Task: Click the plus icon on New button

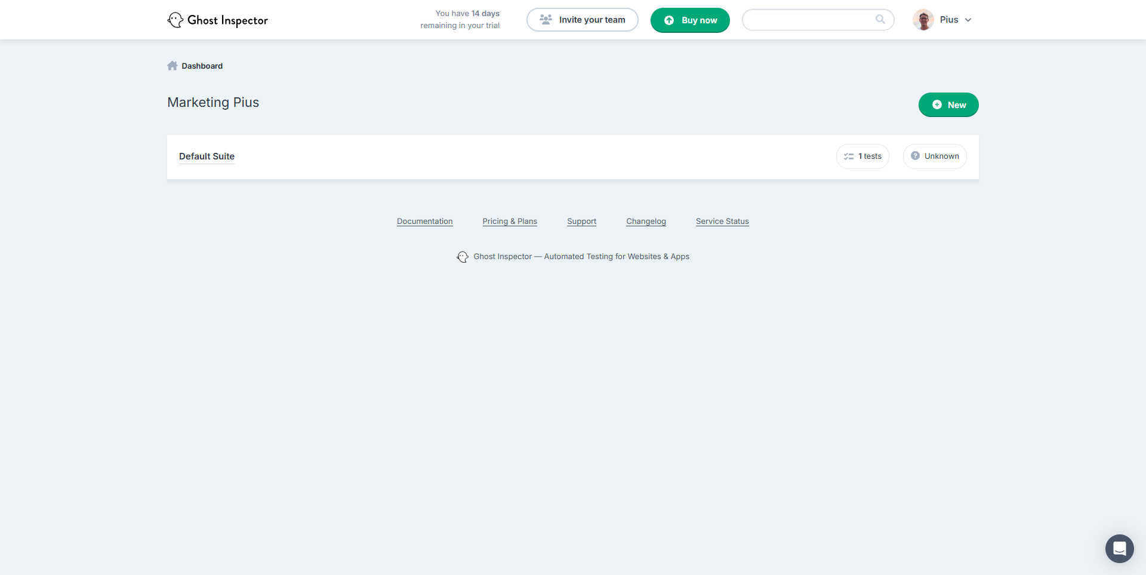Action: [937, 105]
